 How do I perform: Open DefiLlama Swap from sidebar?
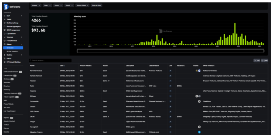pyautogui.click(x=12, y=23)
